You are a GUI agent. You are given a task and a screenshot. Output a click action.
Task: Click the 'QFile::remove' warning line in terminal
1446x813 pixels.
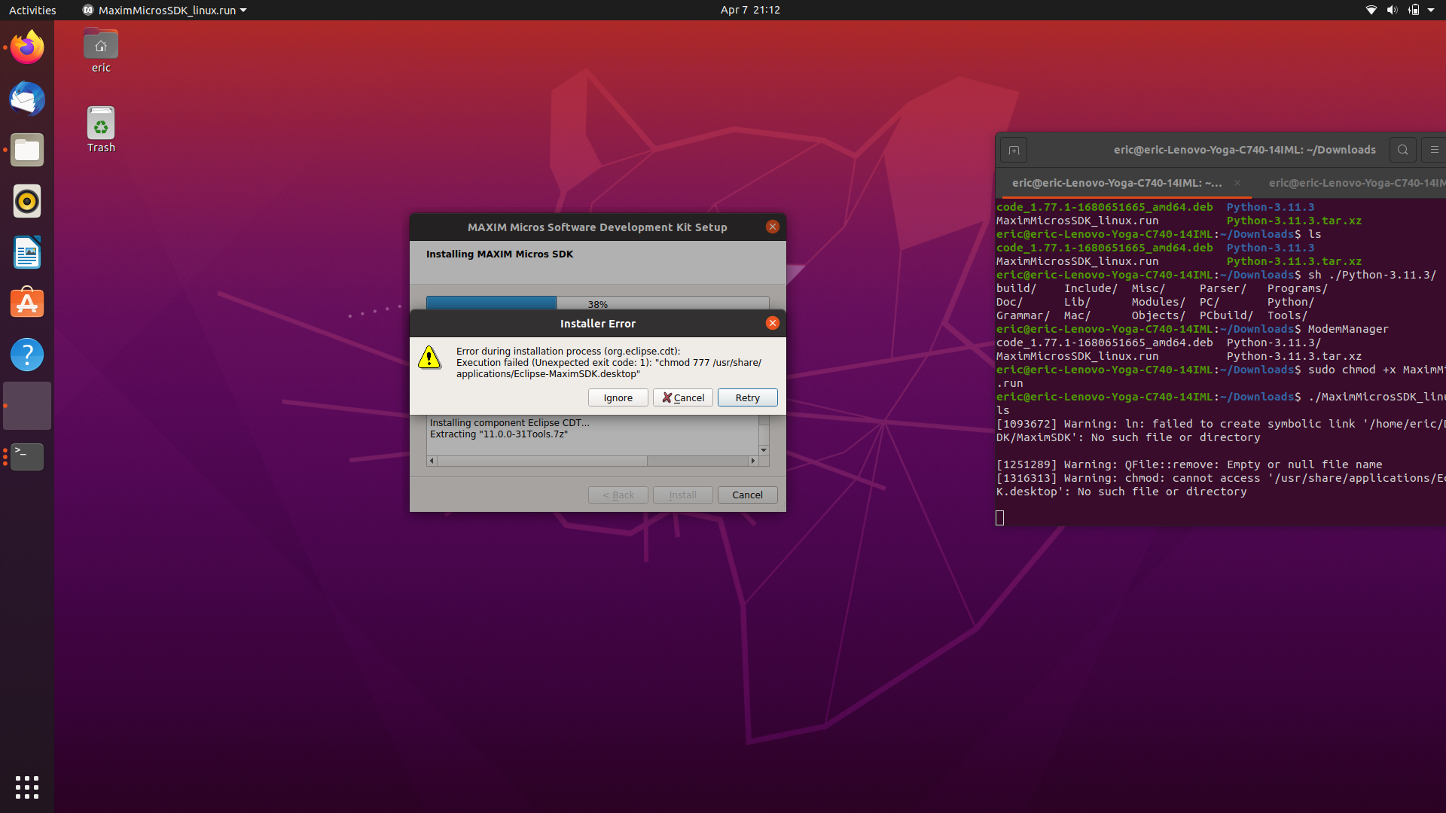pyautogui.click(x=1189, y=464)
